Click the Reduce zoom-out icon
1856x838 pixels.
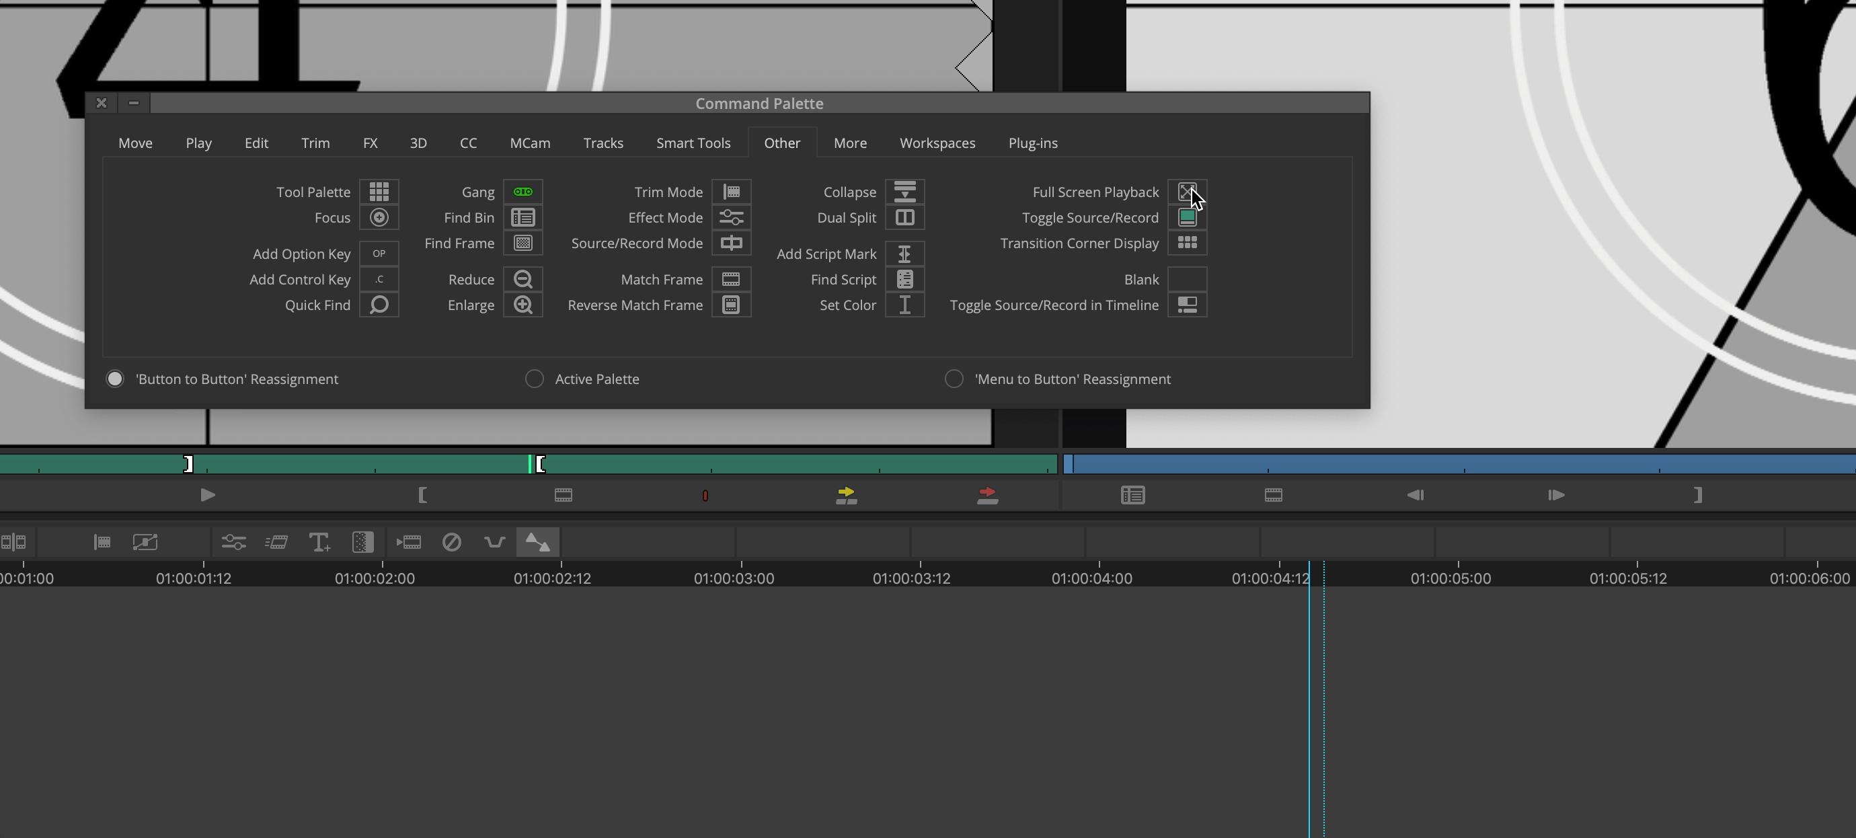point(523,280)
